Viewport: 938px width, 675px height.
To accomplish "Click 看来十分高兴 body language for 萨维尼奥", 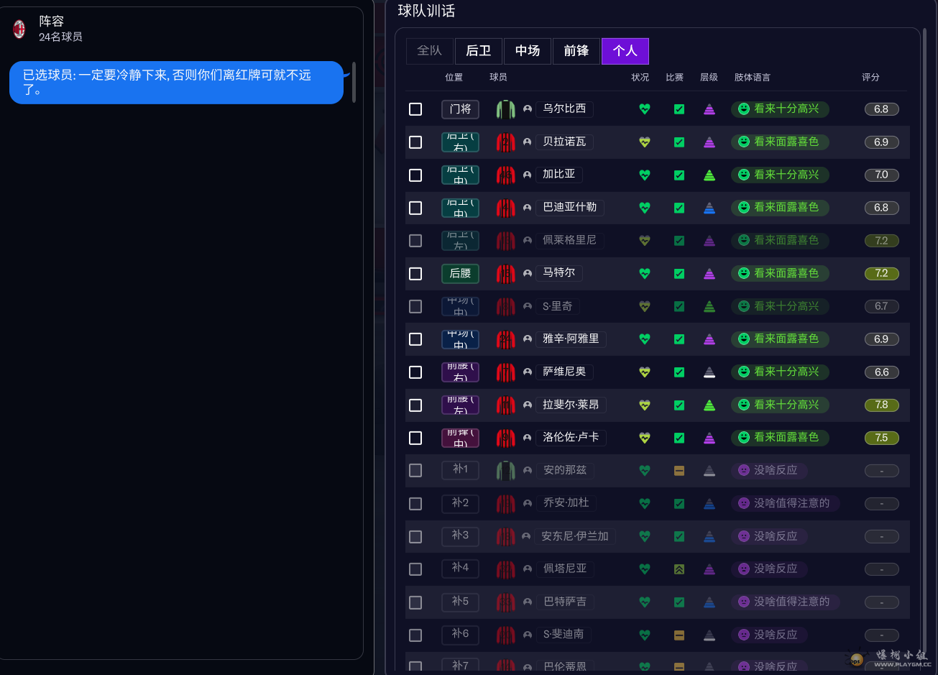I will point(780,372).
